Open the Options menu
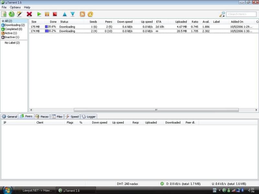Image resolution: width=259 pixels, height=194 pixels. (15, 7)
